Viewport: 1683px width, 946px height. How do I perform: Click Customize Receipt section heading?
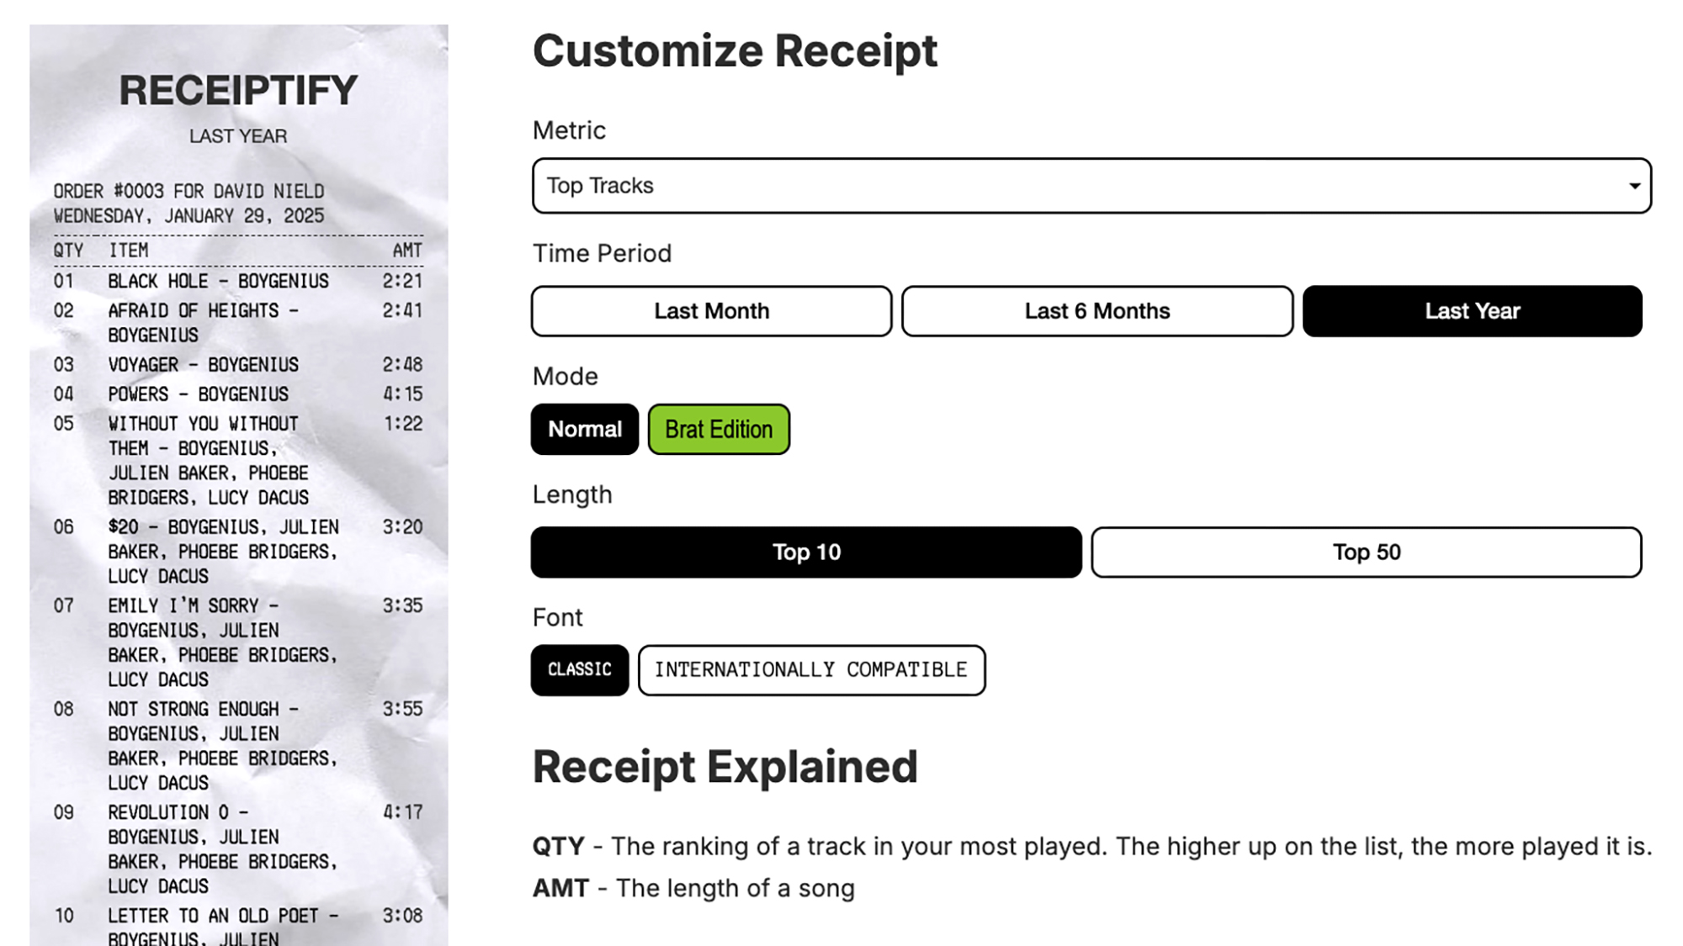(735, 50)
